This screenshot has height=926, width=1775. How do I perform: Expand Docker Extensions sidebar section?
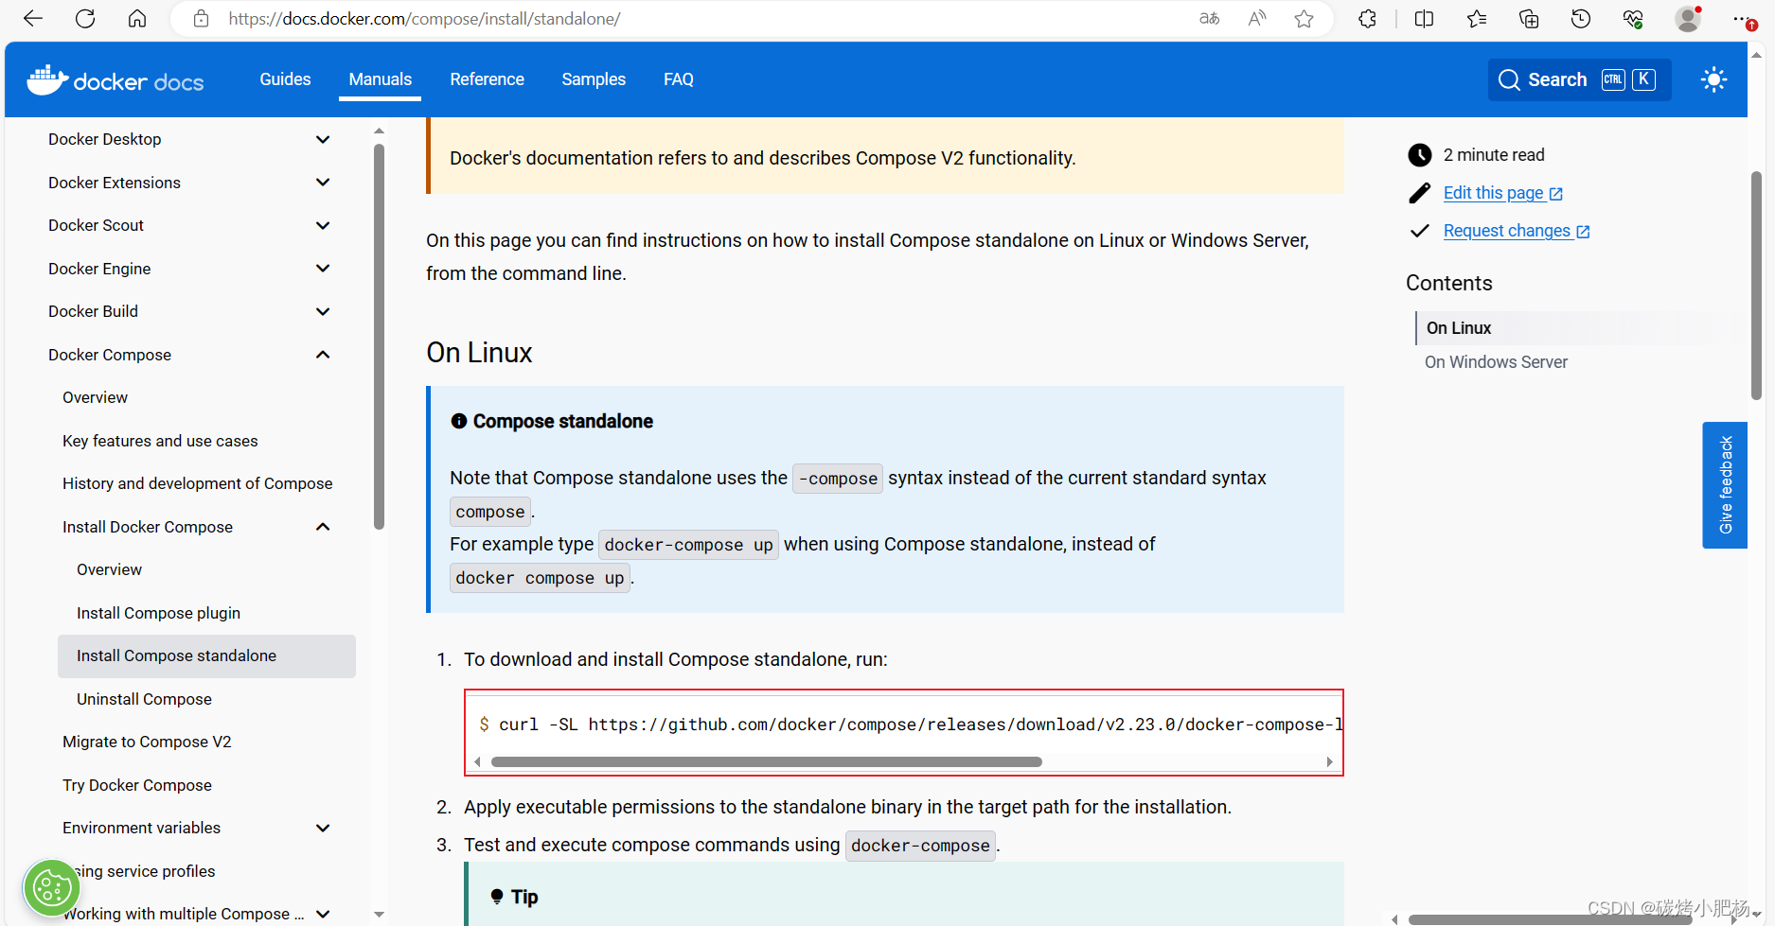323,183
